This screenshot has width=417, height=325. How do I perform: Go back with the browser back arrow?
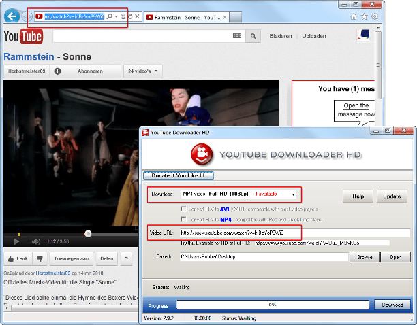(x=12, y=16)
